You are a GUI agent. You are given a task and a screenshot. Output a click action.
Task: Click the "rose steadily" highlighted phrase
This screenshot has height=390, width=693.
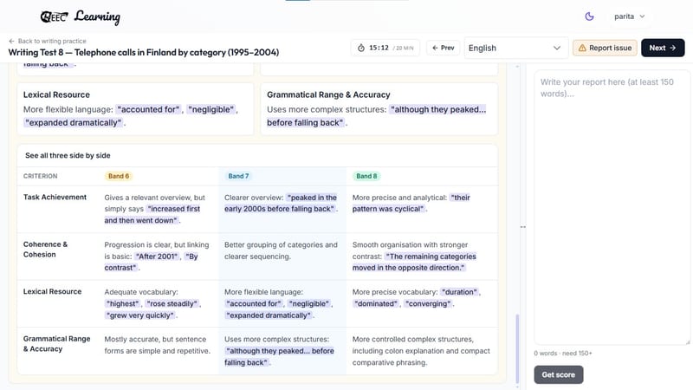pyautogui.click(x=172, y=304)
